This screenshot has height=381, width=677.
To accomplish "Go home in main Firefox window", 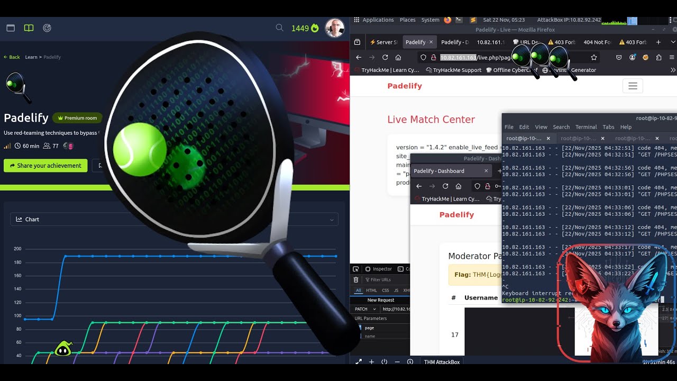I will (398, 57).
